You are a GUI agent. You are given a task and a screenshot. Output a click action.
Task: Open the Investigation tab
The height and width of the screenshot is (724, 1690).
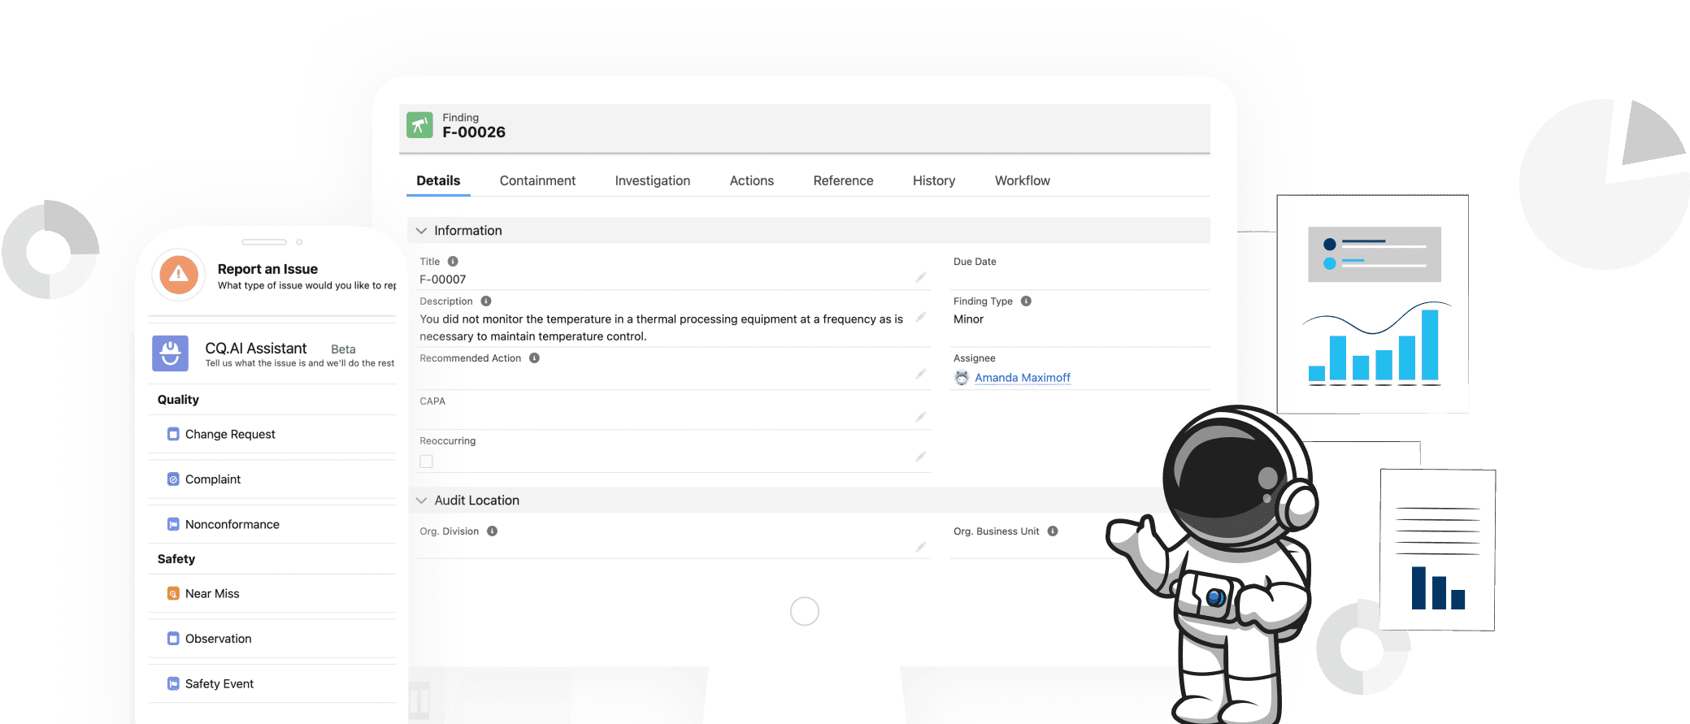652,180
